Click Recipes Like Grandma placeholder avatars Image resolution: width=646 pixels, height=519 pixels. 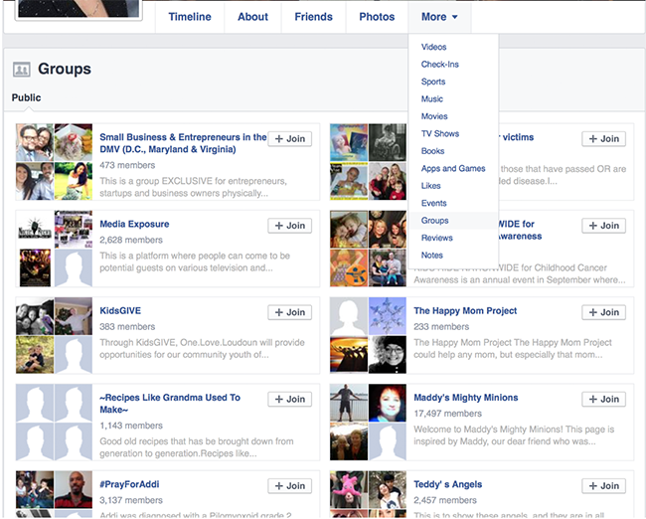(54, 423)
